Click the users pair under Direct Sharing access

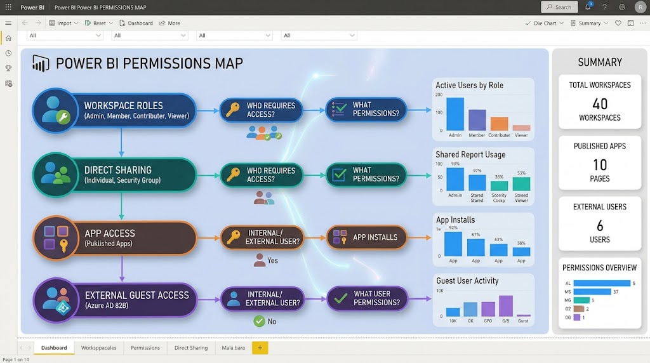[264, 197]
